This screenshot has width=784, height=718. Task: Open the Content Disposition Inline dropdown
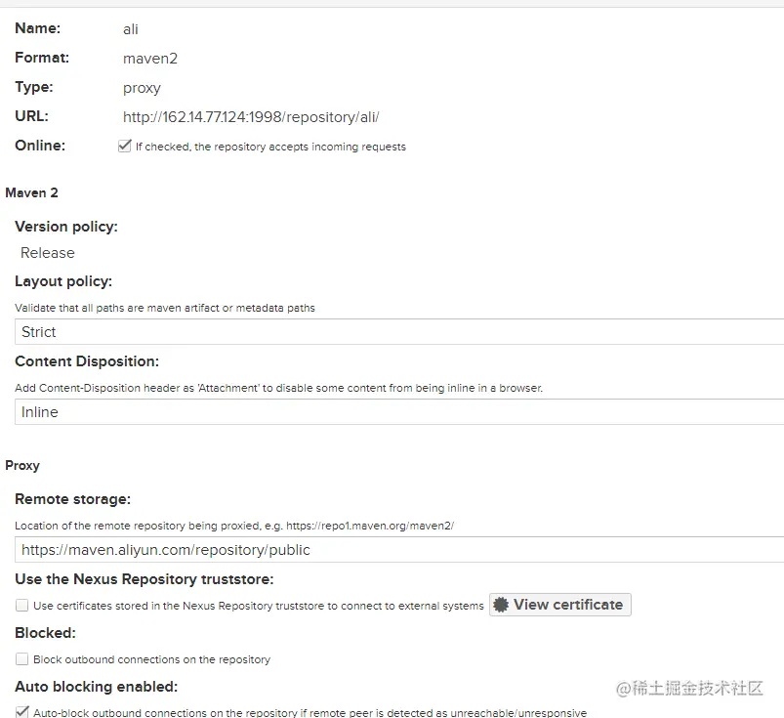[x=399, y=412]
